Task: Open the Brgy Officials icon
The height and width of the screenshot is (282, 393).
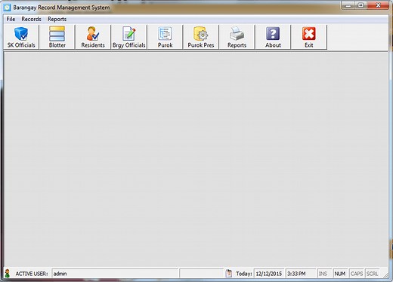Action: (129, 37)
